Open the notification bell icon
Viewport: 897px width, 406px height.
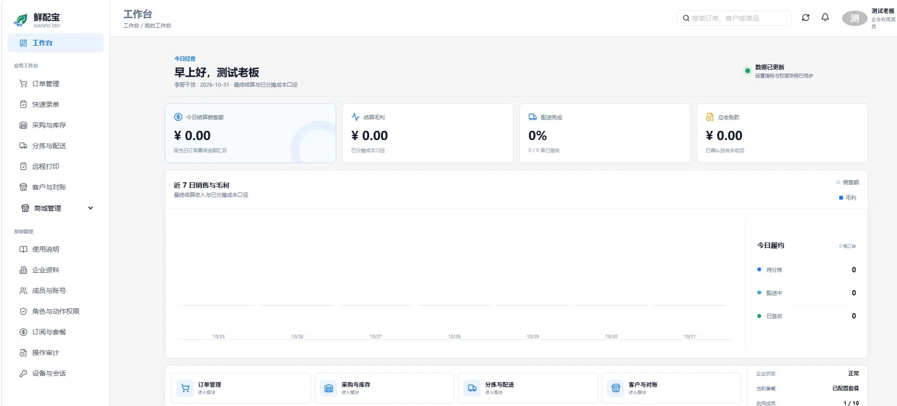(x=825, y=18)
